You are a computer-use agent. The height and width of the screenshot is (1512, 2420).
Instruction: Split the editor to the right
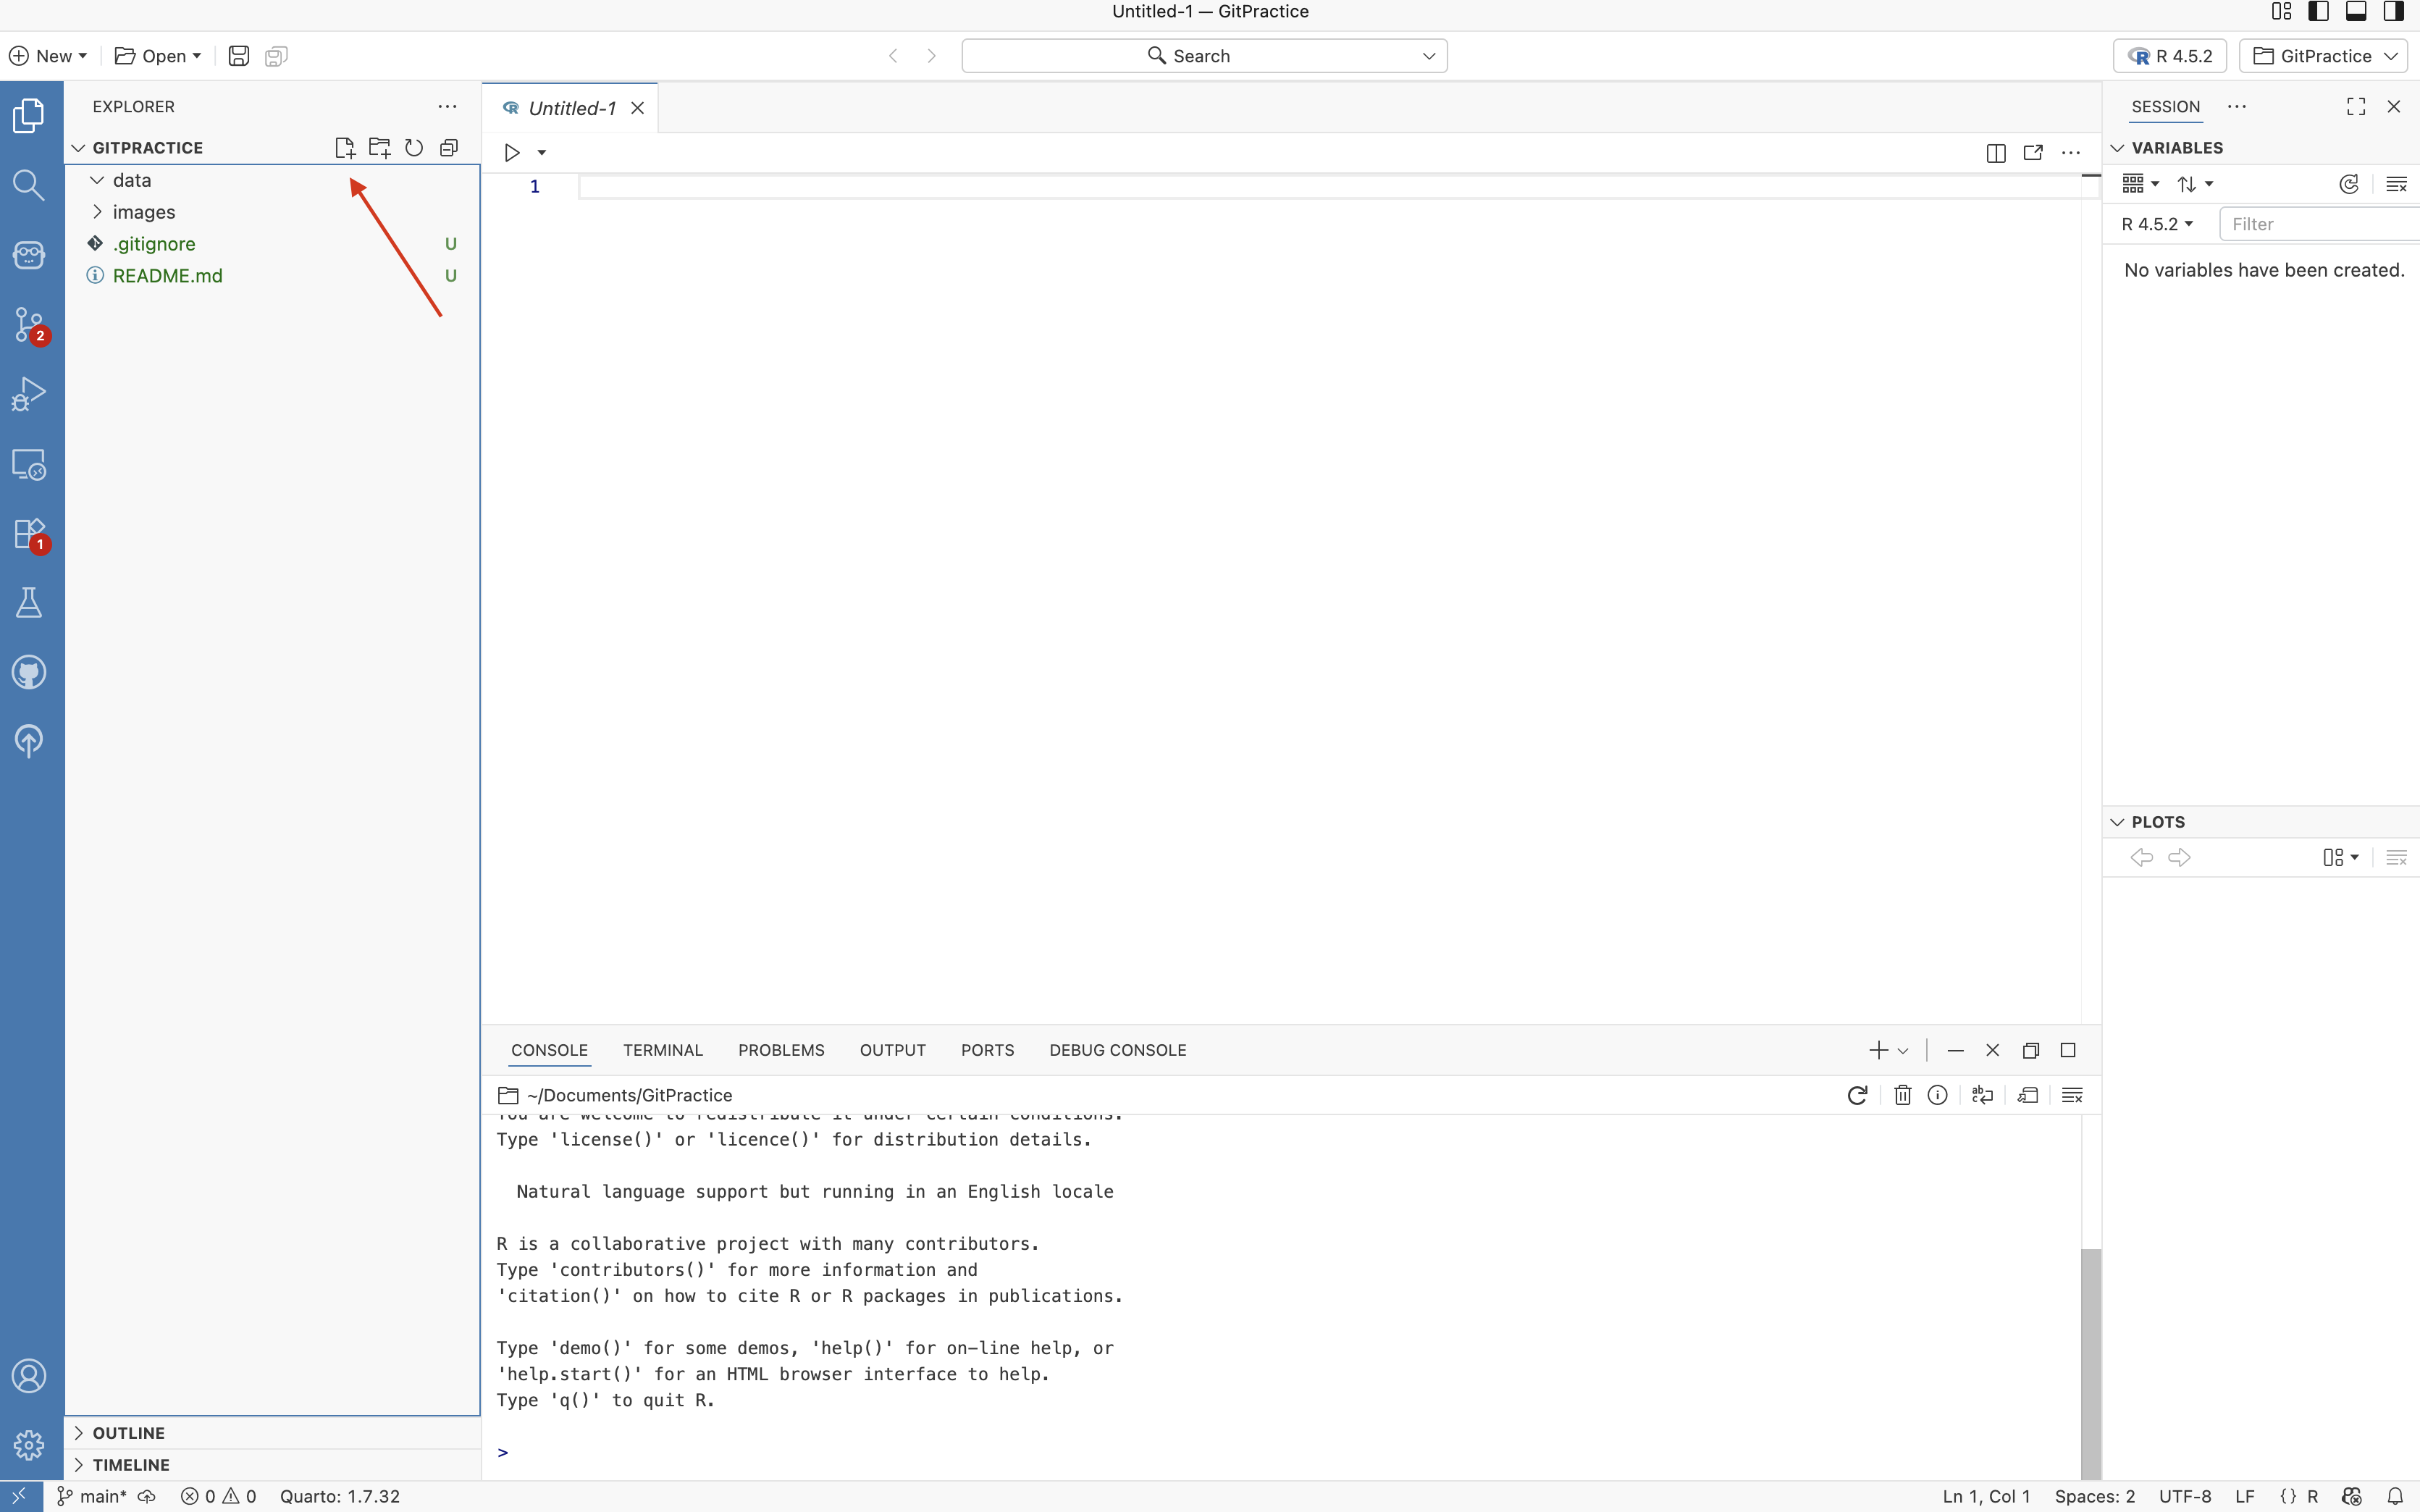point(1995,153)
